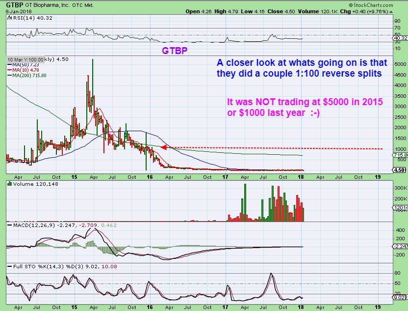
Task: Click the 300K label on the volume axis
Action: (x=401, y=188)
